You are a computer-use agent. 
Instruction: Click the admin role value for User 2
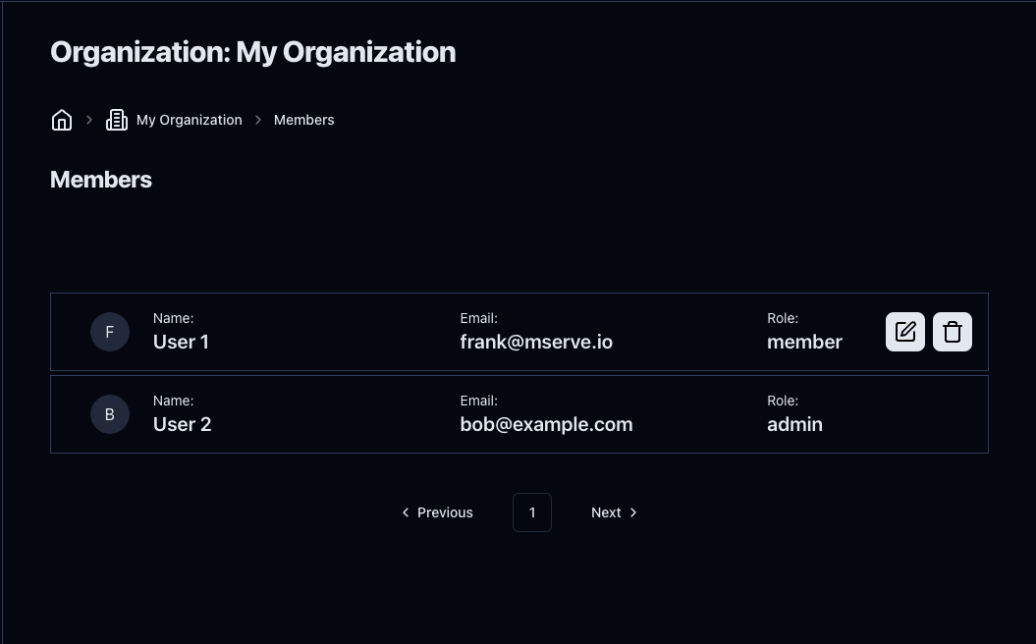tap(794, 424)
